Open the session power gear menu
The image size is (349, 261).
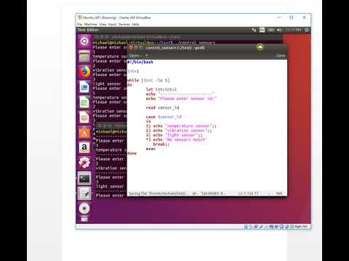pos(307,30)
